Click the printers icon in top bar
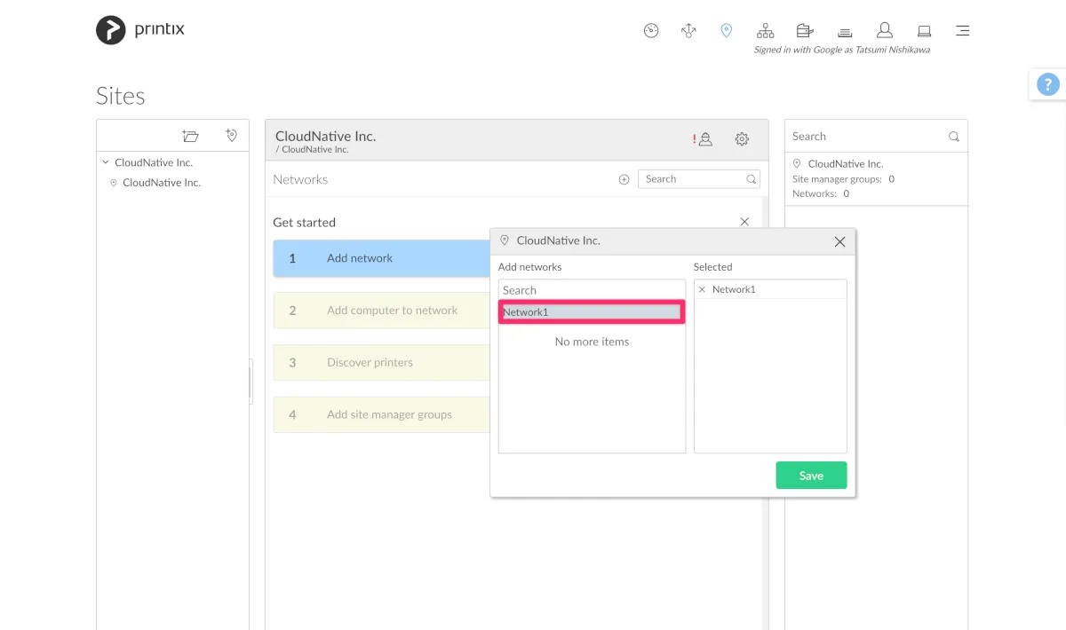 tap(805, 31)
